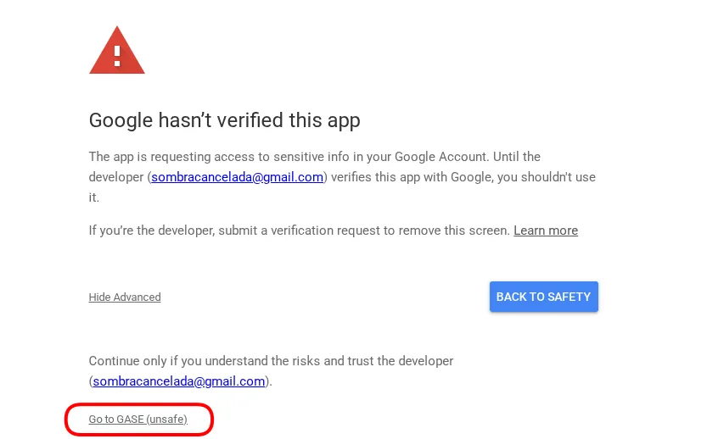Image resolution: width=707 pixels, height=439 pixels.
Task: Open developer email link in the first paragraph
Action: coord(237,177)
